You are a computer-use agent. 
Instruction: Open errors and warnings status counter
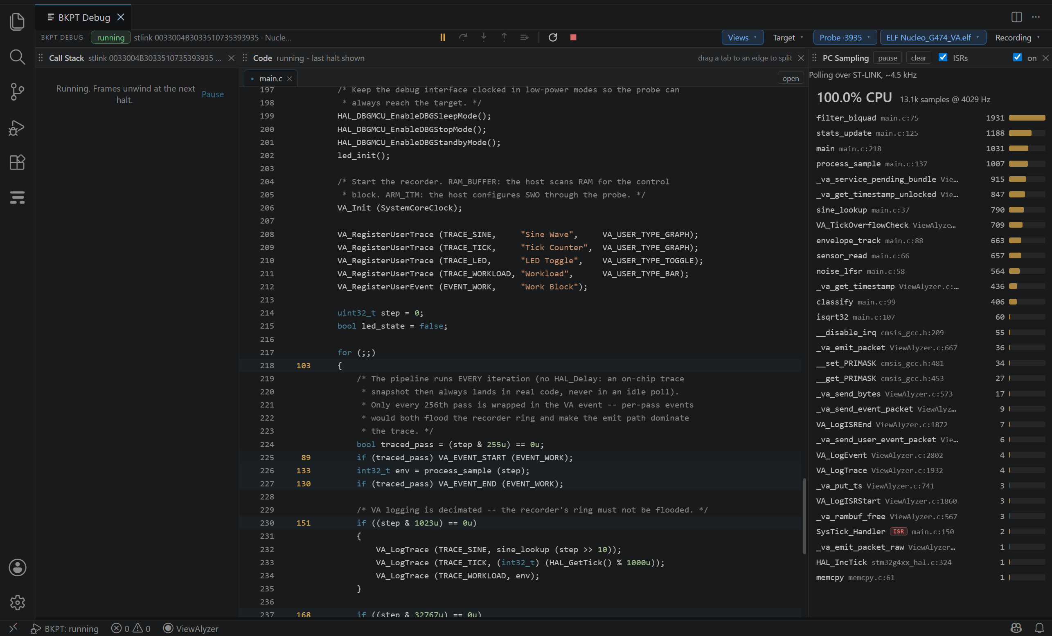[131, 628]
